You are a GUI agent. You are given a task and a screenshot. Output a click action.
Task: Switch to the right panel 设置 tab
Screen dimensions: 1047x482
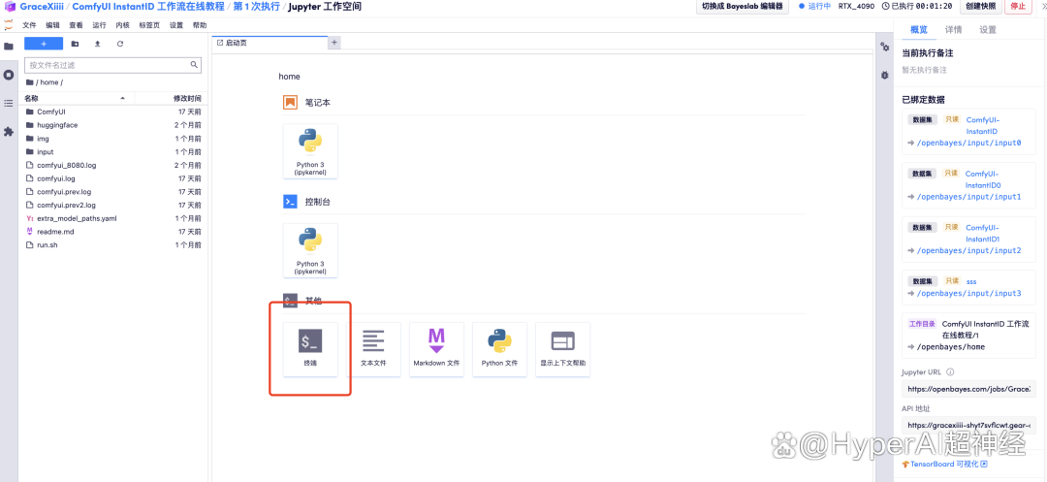click(988, 29)
